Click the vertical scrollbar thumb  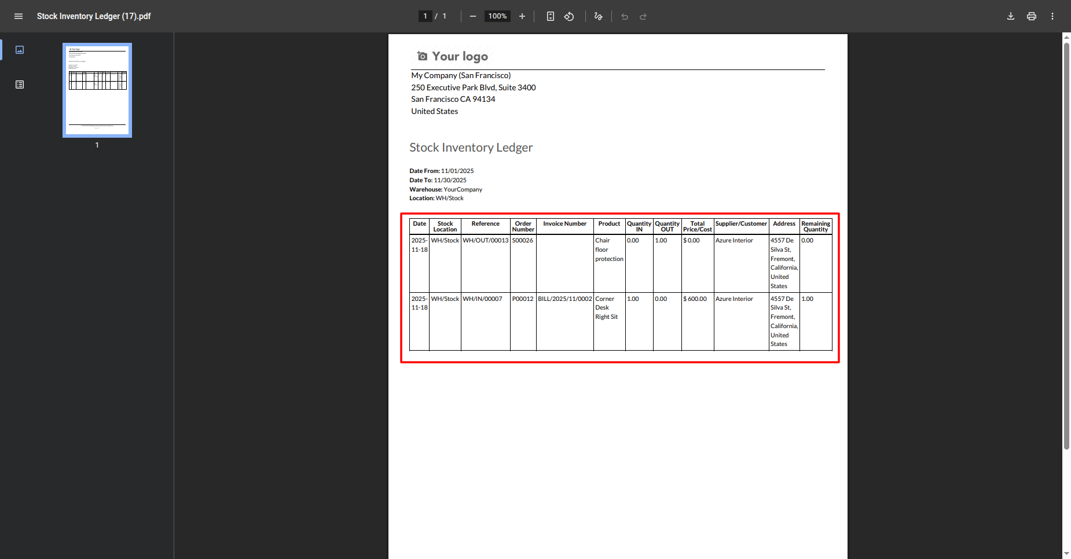point(1066,243)
